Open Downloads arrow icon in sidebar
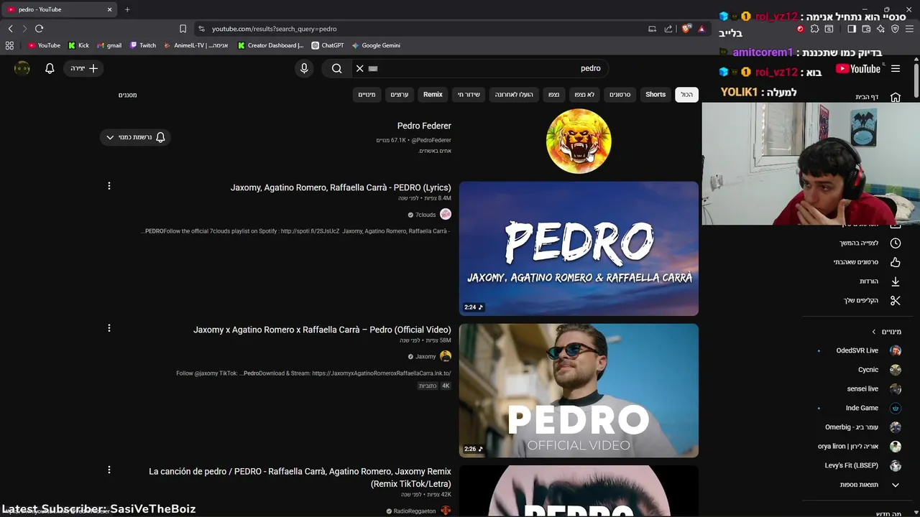This screenshot has height=517, width=920. click(896, 281)
